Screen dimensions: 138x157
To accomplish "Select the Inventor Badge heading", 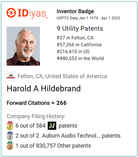I will click(75, 11).
